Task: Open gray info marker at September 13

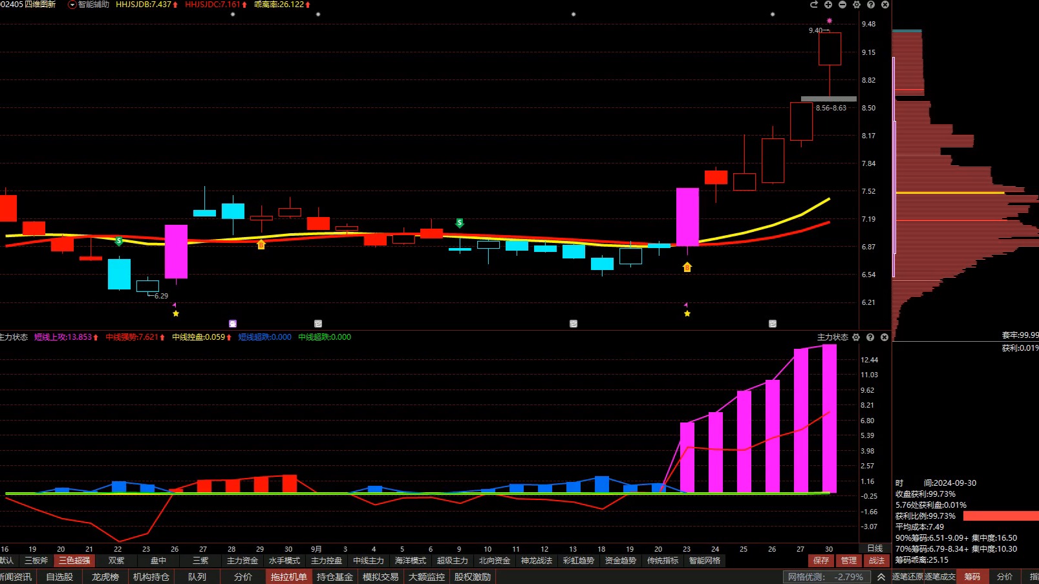Action: (x=573, y=324)
